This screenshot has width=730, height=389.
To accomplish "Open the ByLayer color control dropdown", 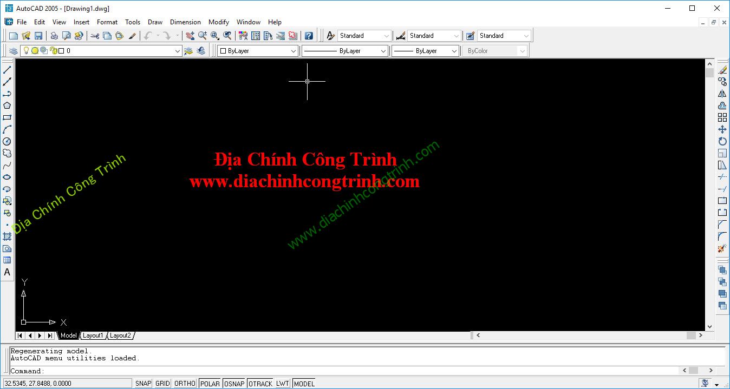I will click(294, 51).
